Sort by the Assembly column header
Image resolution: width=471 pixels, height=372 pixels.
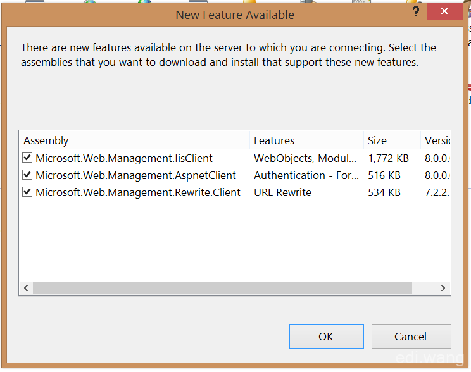(x=135, y=140)
